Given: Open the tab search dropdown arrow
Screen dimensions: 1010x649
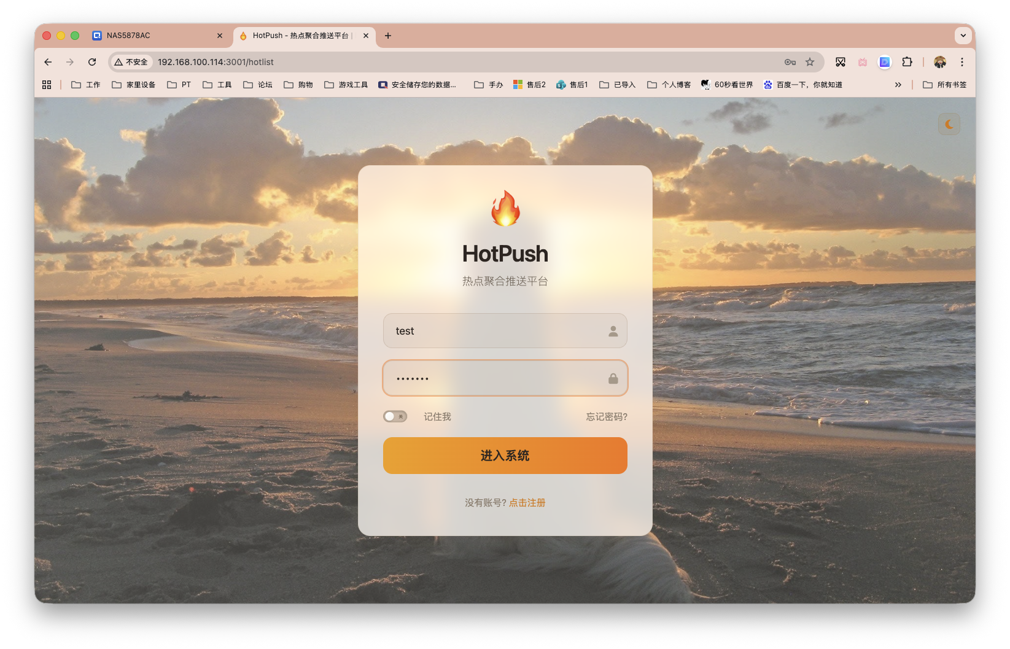Looking at the screenshot, I should tap(963, 36).
